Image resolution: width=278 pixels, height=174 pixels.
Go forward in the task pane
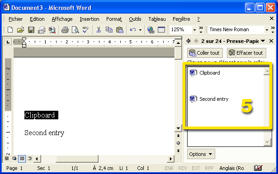tap(196, 41)
